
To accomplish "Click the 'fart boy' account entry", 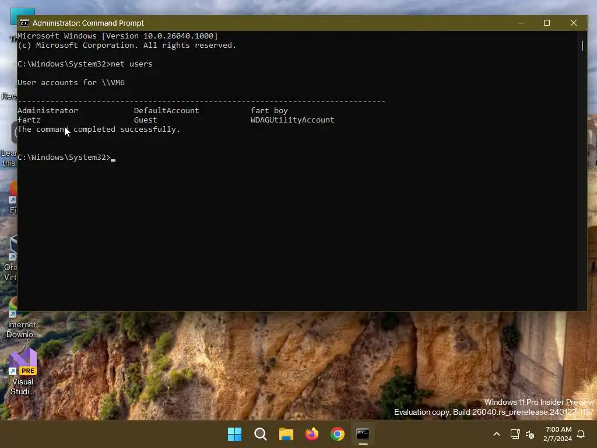I will pos(269,110).
